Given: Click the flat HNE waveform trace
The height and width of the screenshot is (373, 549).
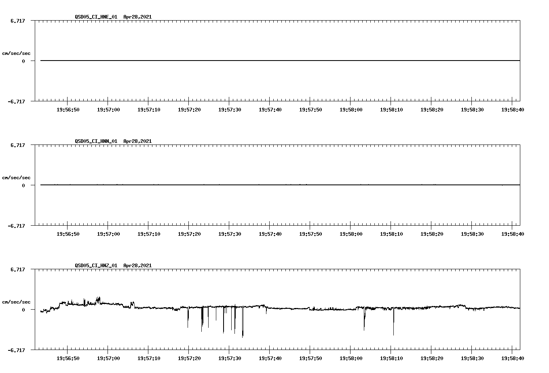Looking at the screenshot, I should click(x=243, y=60).
